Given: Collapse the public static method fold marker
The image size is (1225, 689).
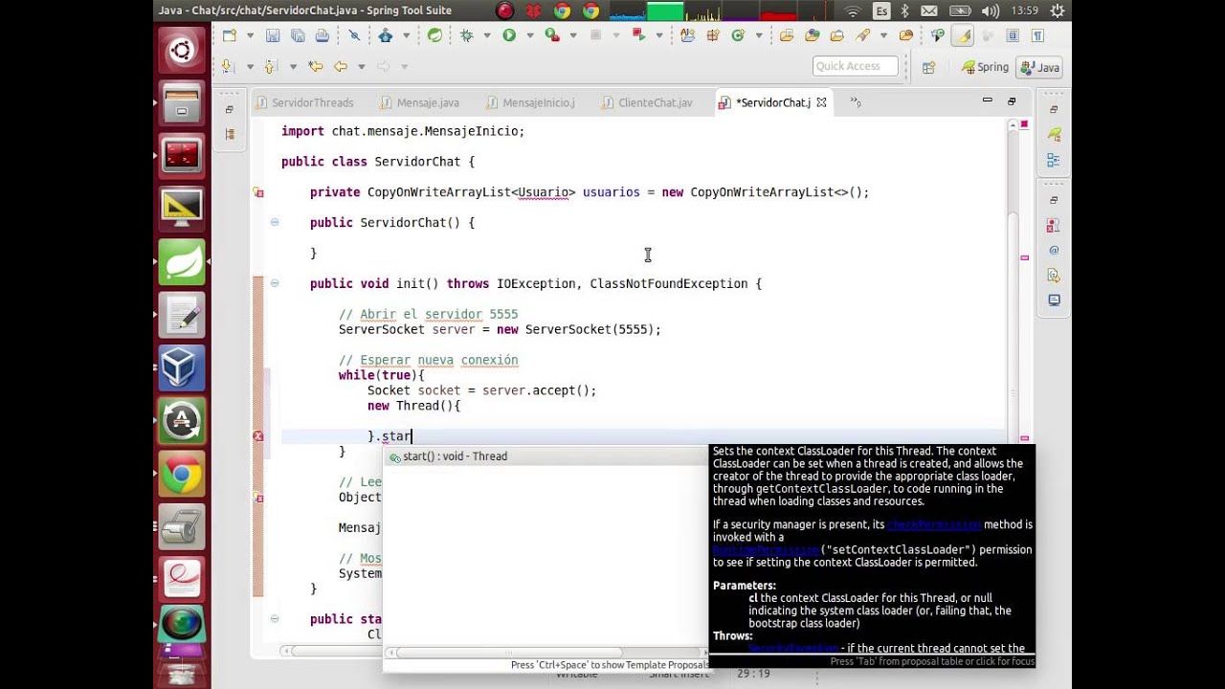Looking at the screenshot, I should [275, 619].
